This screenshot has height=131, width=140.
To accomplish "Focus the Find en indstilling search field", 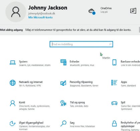I will coord(81,44).
